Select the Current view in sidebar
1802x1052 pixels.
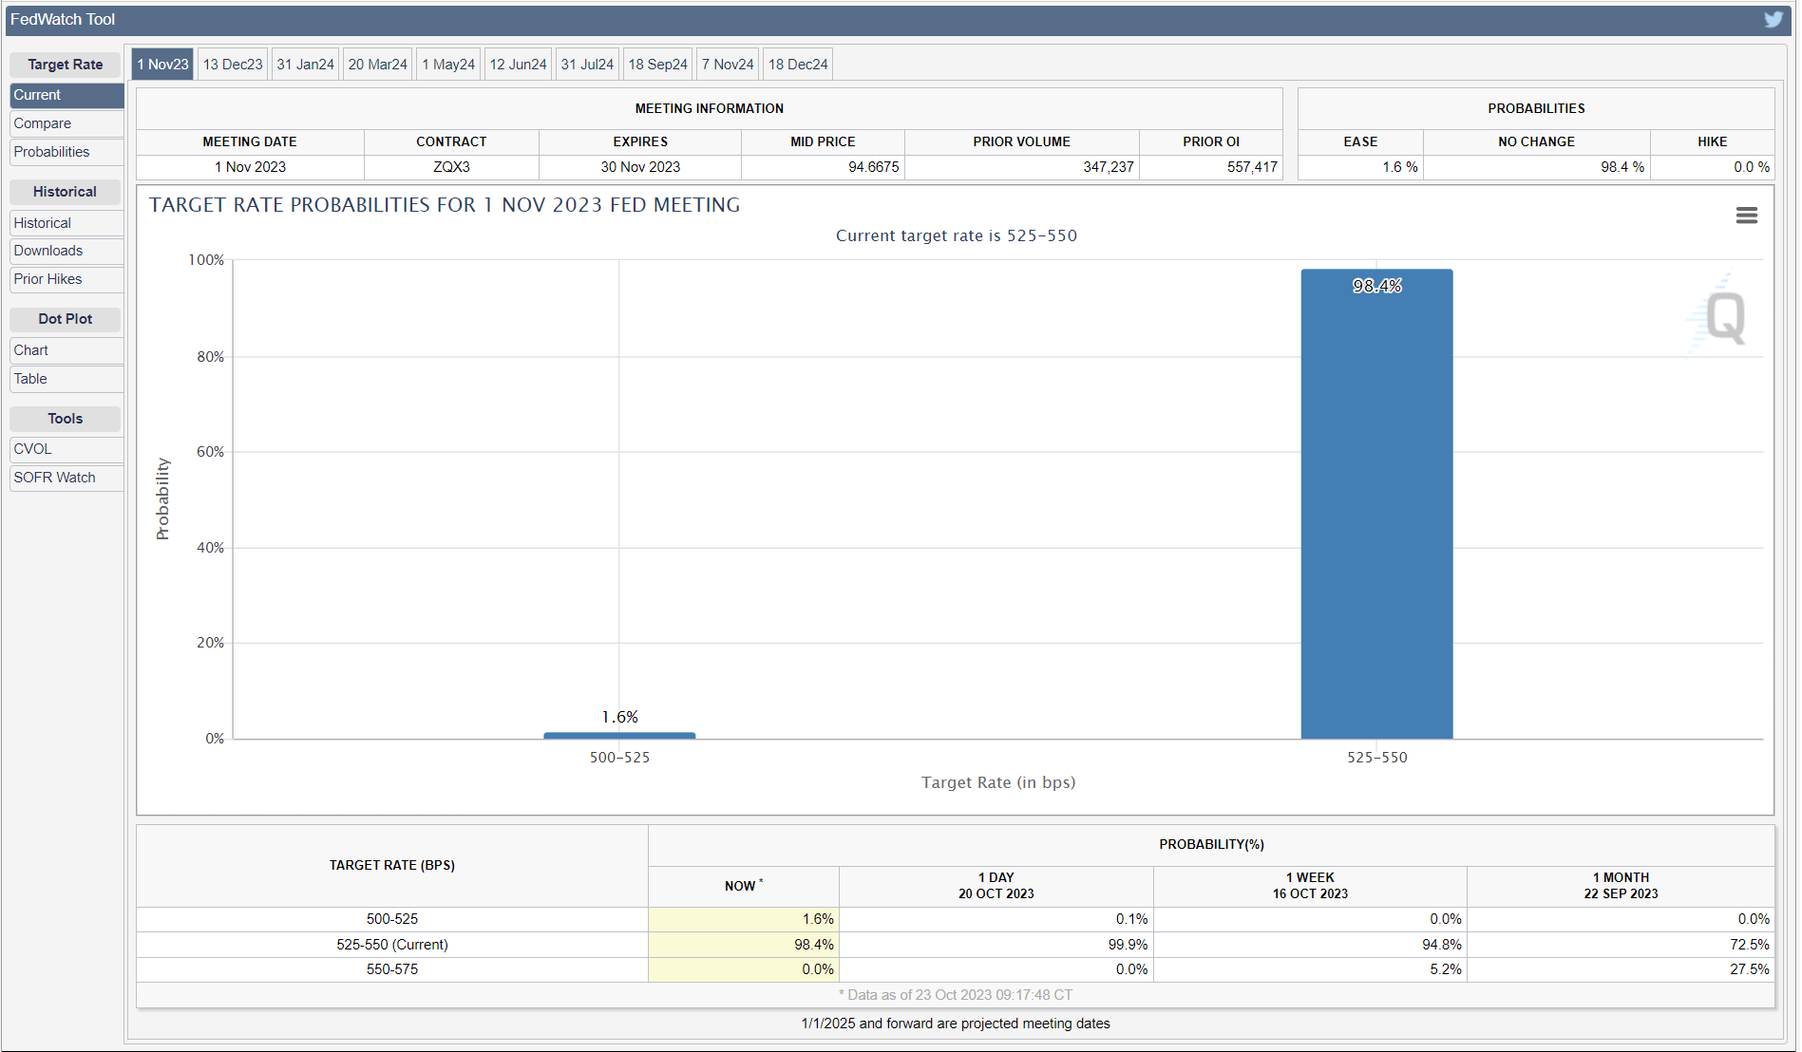[x=37, y=95]
